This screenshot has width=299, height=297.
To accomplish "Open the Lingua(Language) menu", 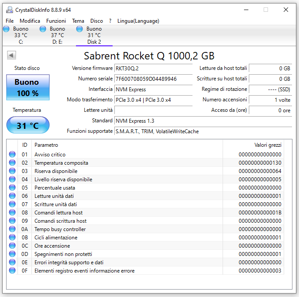I will click(x=138, y=21).
